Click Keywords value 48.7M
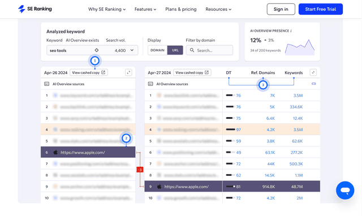Screen dimensions: 362x216 coord(297,187)
